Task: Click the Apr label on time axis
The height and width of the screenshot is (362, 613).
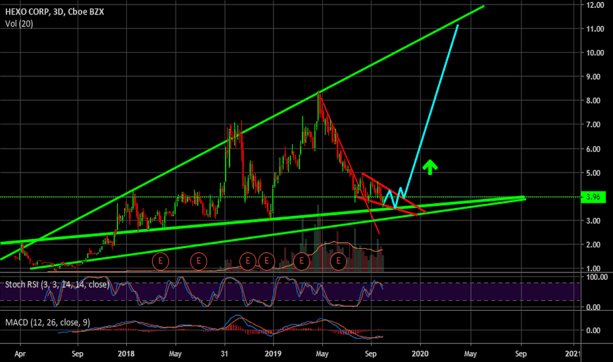Action: 20,354
